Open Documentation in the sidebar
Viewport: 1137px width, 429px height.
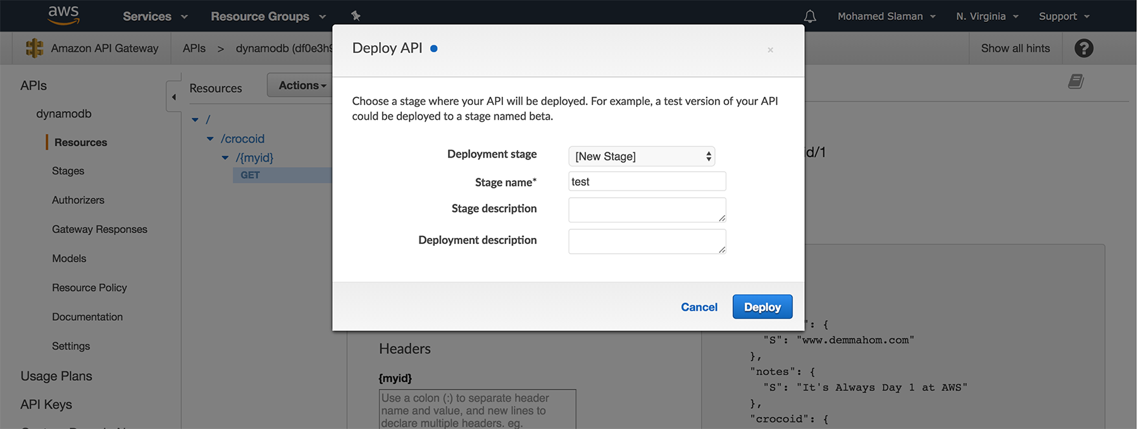(88, 317)
